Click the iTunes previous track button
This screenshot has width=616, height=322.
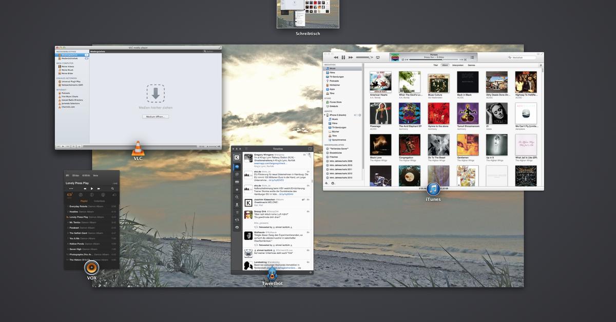336,57
